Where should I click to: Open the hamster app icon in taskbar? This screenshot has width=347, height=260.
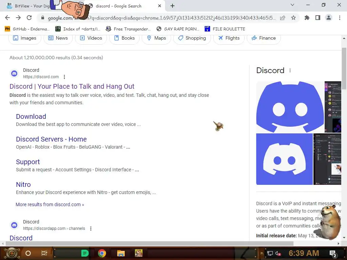(x=139, y=253)
